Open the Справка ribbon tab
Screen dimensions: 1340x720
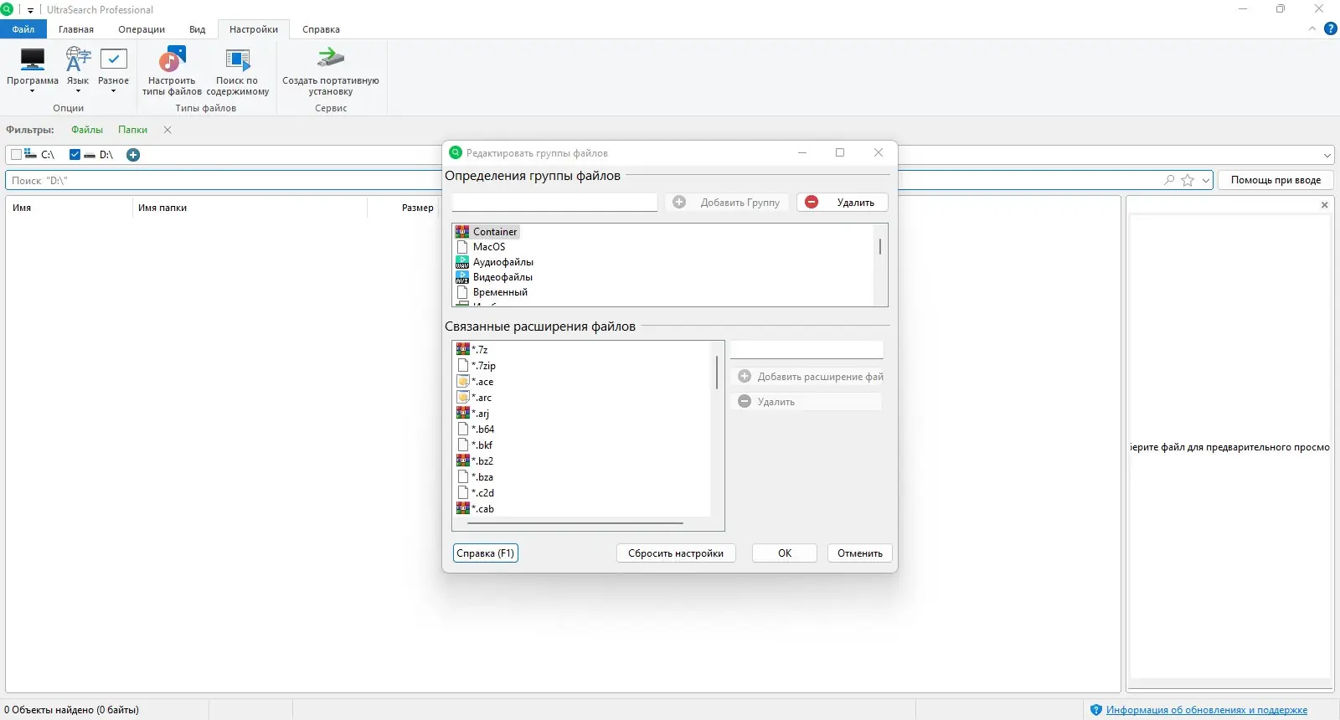[321, 29]
